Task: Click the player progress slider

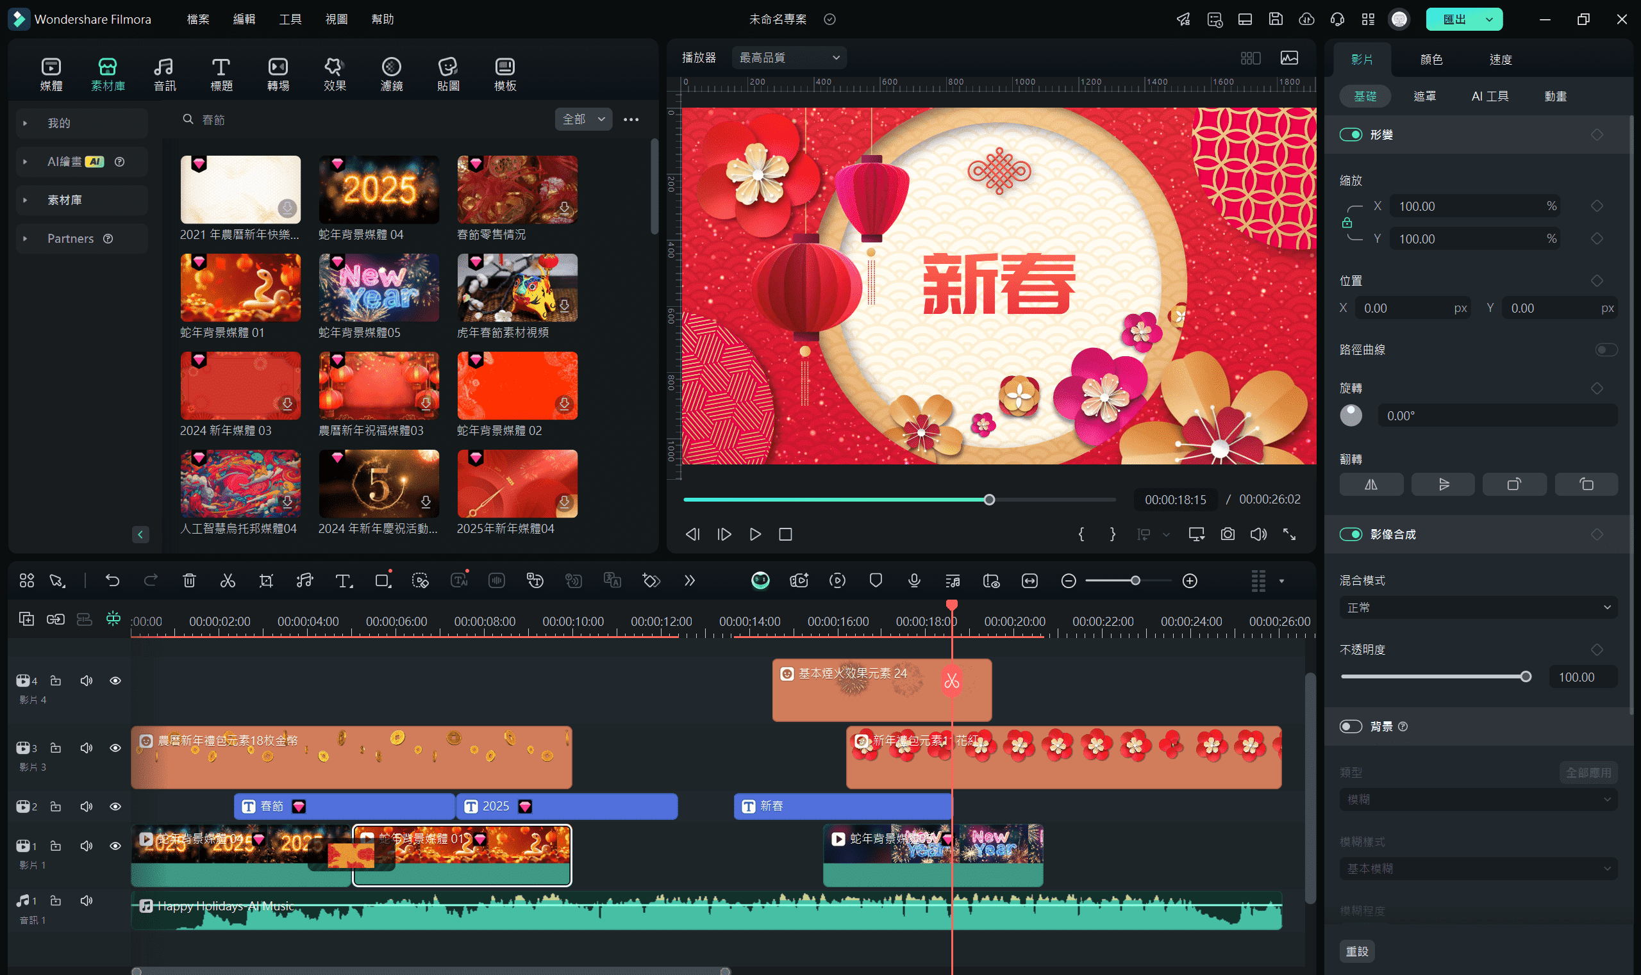Action: click(899, 500)
